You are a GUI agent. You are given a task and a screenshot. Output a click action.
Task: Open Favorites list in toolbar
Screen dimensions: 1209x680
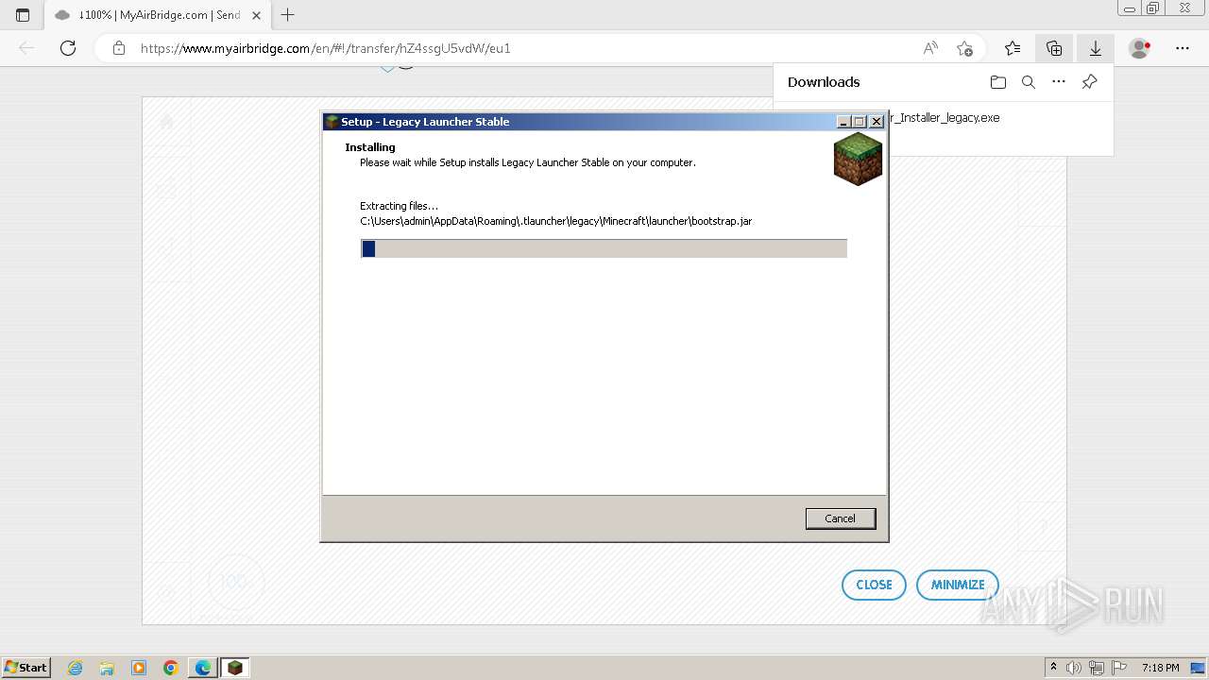point(1013,48)
